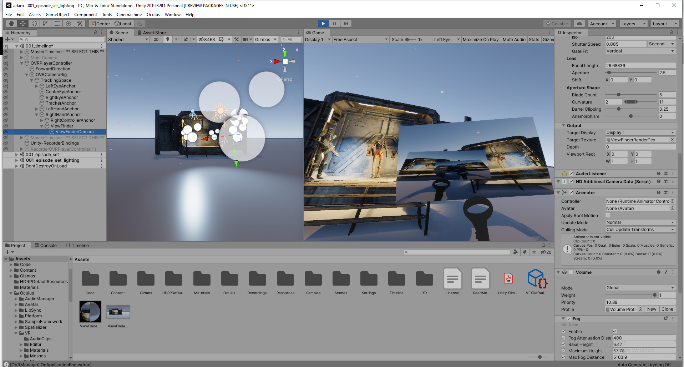Viewport: 684px width, 367px height.
Task: Select the ViewFinder thumbnail in Project assets
Action: pos(90,311)
